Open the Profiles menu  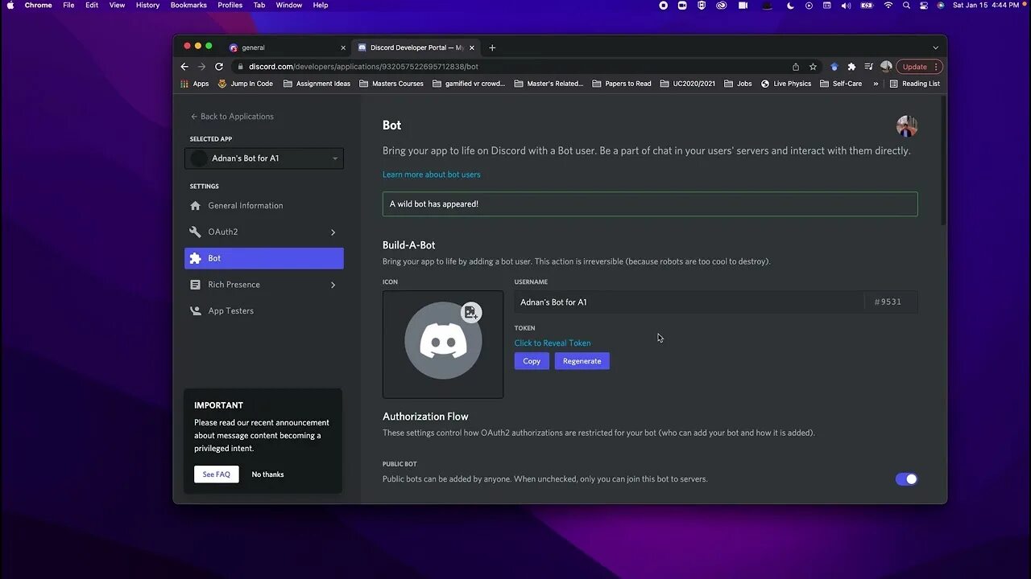(x=230, y=5)
